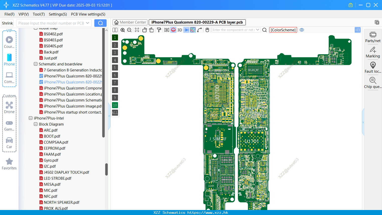Click the component search magnifier
The image size is (382, 215).
tap(264, 30)
